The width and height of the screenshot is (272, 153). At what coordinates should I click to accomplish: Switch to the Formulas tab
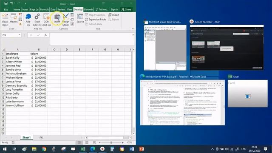tap(44, 9)
